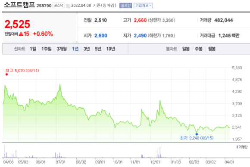Click the 5,460 price axis label
Image resolution: width=250 pixels, height=167 pixels.
[x=237, y=68]
